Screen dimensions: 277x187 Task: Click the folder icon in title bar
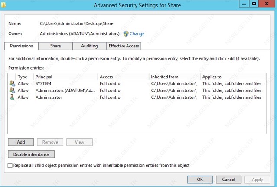click(x=3, y=5)
